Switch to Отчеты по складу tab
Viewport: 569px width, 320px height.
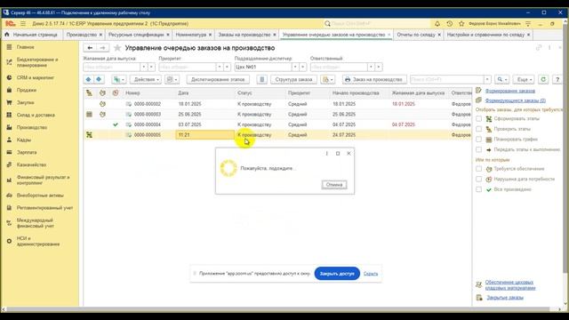416,35
